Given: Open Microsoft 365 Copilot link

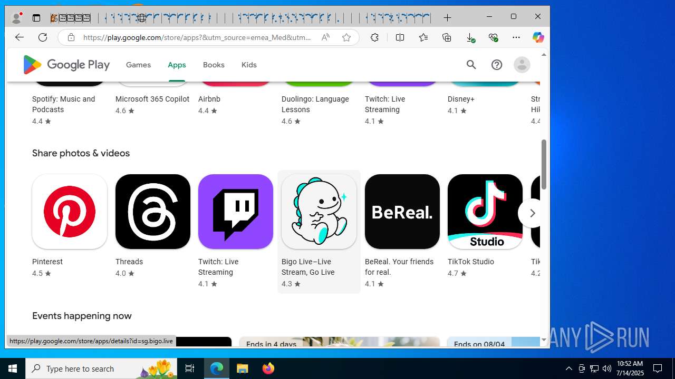Looking at the screenshot, I should click(152, 99).
